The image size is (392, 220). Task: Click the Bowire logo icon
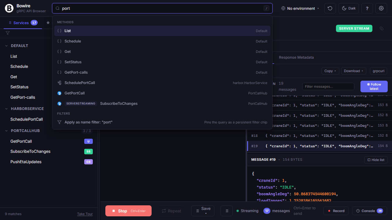coord(9,8)
